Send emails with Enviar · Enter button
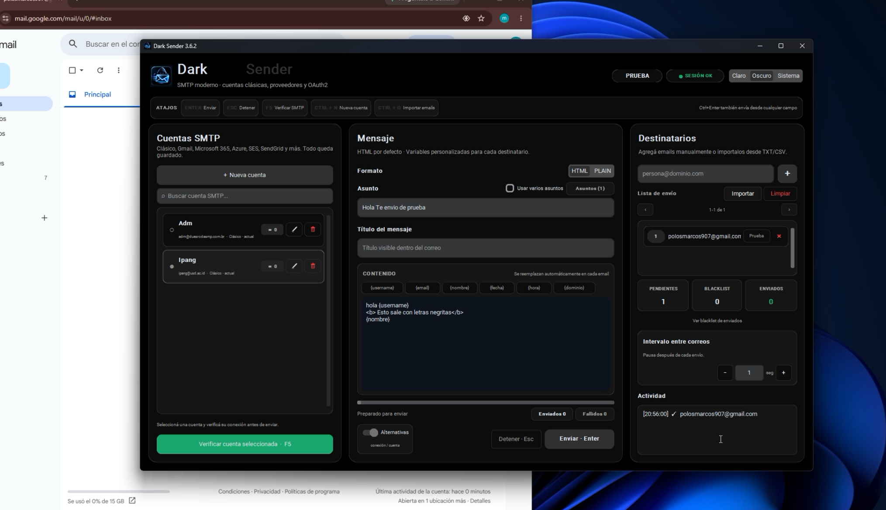Screen dimensions: 886x510 [x=579, y=438]
